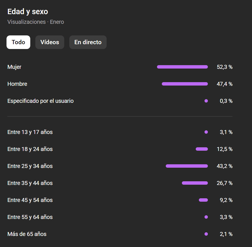The height and width of the screenshot is (247, 252).
Task: Click the 3,3 % value for 55-64 años
Action: [x=225, y=217]
